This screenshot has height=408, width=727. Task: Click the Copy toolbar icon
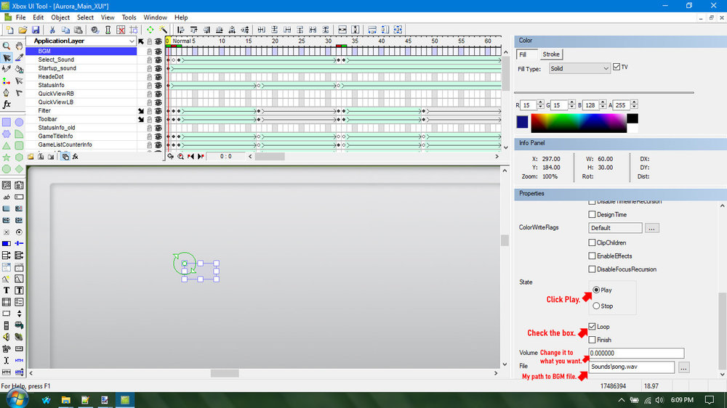tap(65, 30)
